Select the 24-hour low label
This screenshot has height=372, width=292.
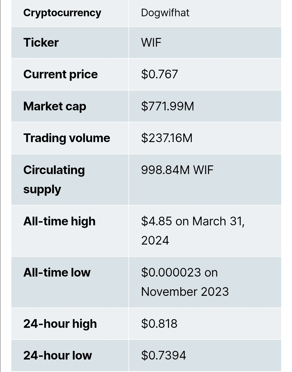pos(58,355)
